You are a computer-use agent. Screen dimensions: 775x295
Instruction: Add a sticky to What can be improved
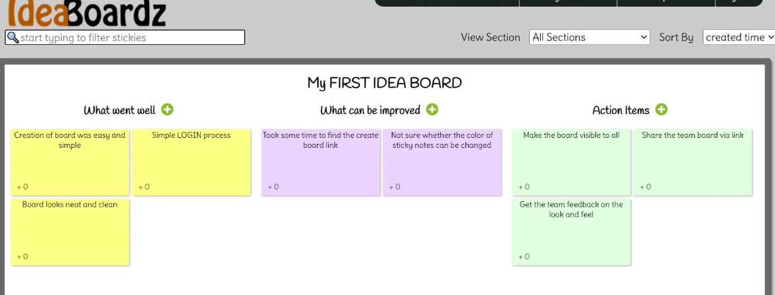coord(432,109)
